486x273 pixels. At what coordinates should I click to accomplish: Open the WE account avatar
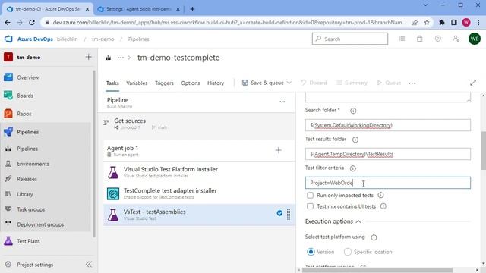click(x=474, y=39)
